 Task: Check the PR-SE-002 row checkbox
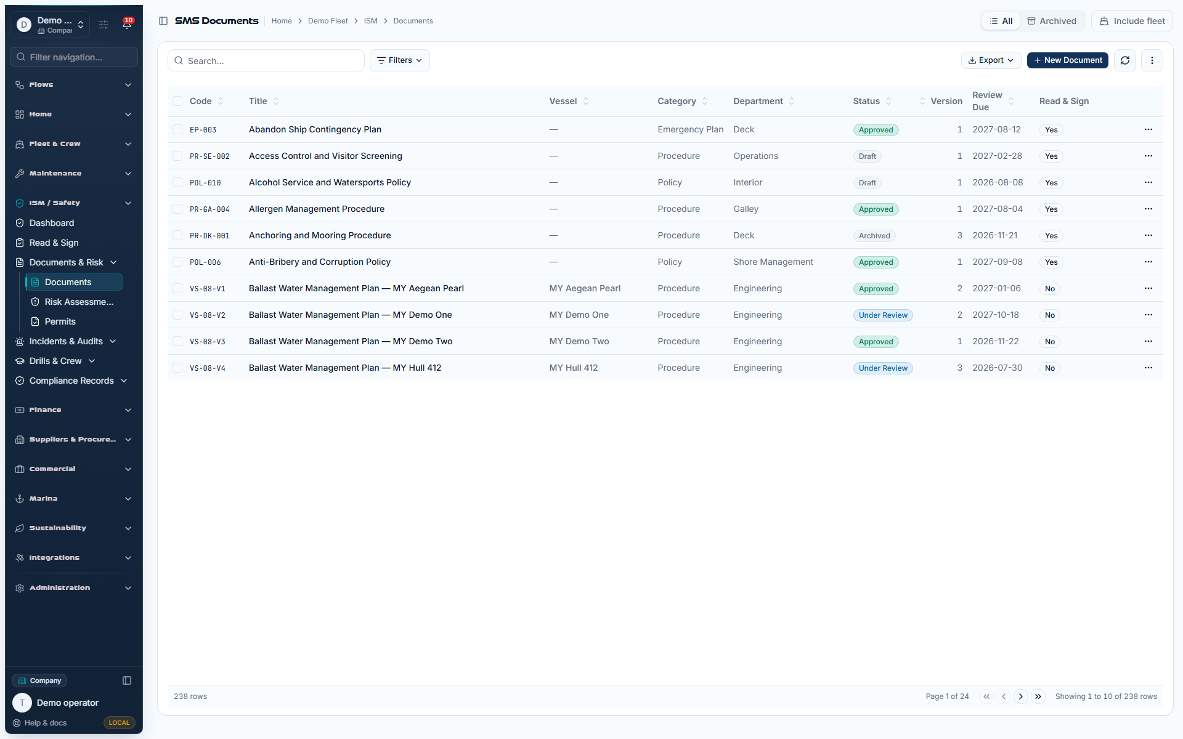177,156
